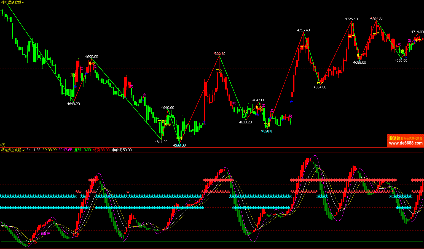
Task: Click the green 底部 10.00 legend
Action: point(82,150)
